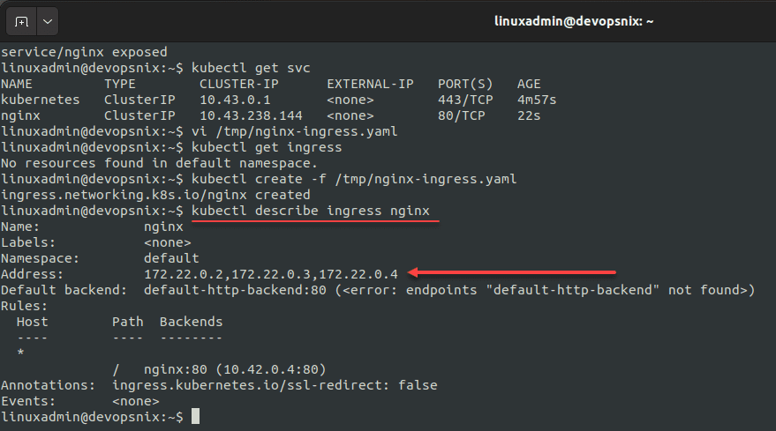Image resolution: width=776 pixels, height=431 pixels.
Task: Click the 'service/nginx exposed' output line
Action: click(x=84, y=52)
